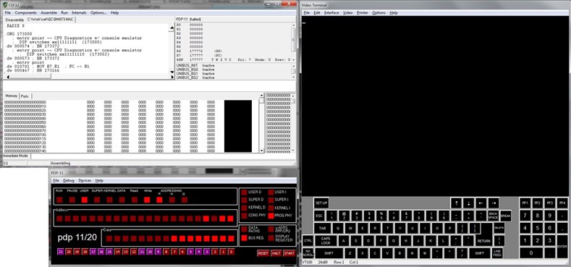Open the Devices menu in PDP-11 window
This screenshot has height=267, width=571.
click(x=85, y=180)
